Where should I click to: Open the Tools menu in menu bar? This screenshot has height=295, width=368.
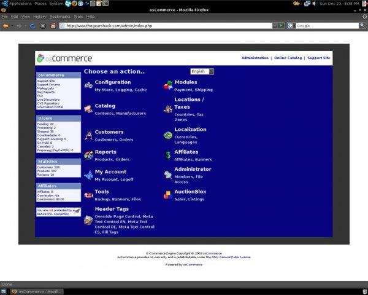pos(78,17)
